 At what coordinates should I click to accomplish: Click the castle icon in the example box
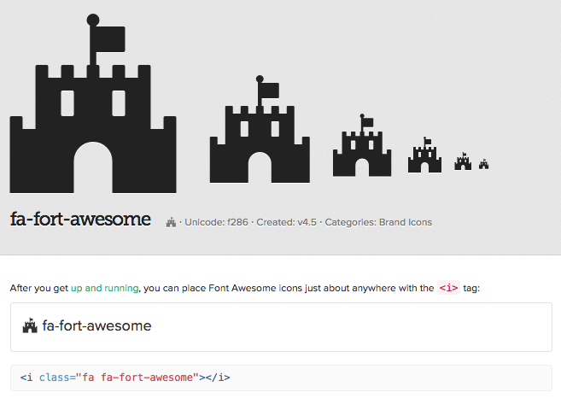click(30, 325)
